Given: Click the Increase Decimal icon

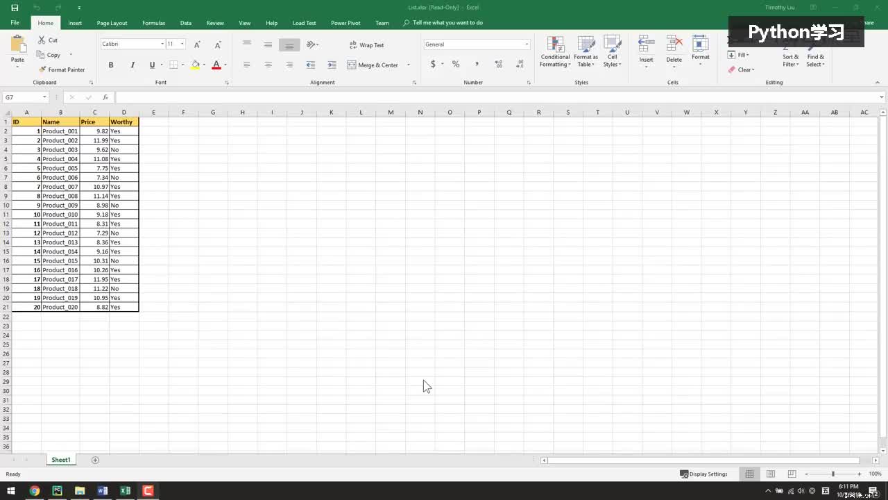Looking at the screenshot, I should click(498, 64).
